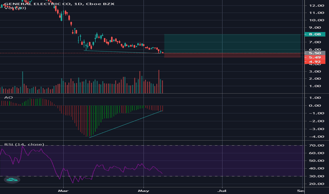Screen dimensions: 329x194
Task: Click the Jul date label on time axis
Action: coord(222,190)
